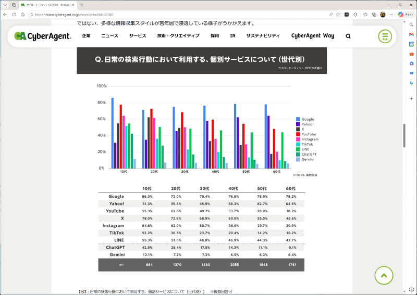Screen dimensions: 417x295
Task: Click the Instagram legend label
Action: pyautogui.click(x=310, y=139)
